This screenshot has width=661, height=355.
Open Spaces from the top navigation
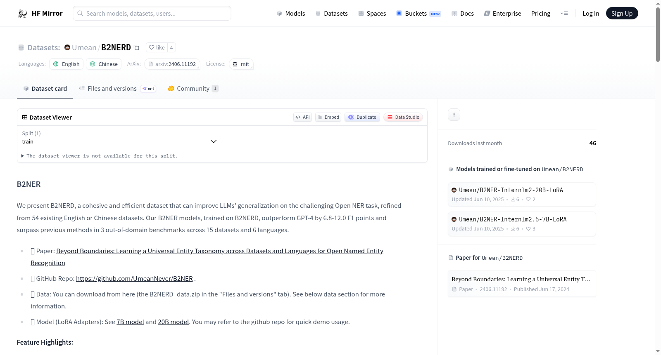(x=372, y=14)
